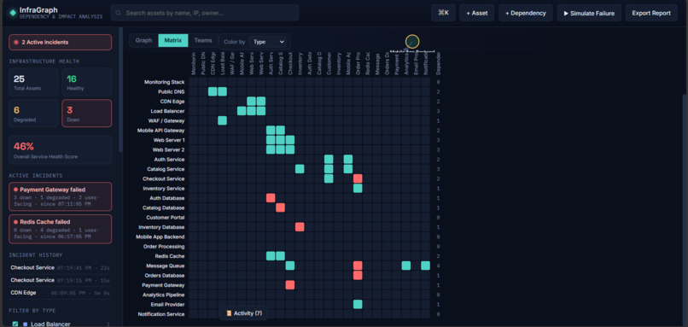Click the Order Processing row label
688x327 pixels.
point(165,246)
